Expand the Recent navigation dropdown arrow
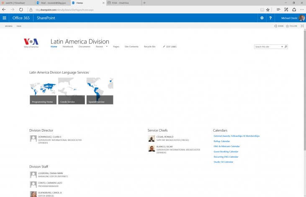 (107, 47)
